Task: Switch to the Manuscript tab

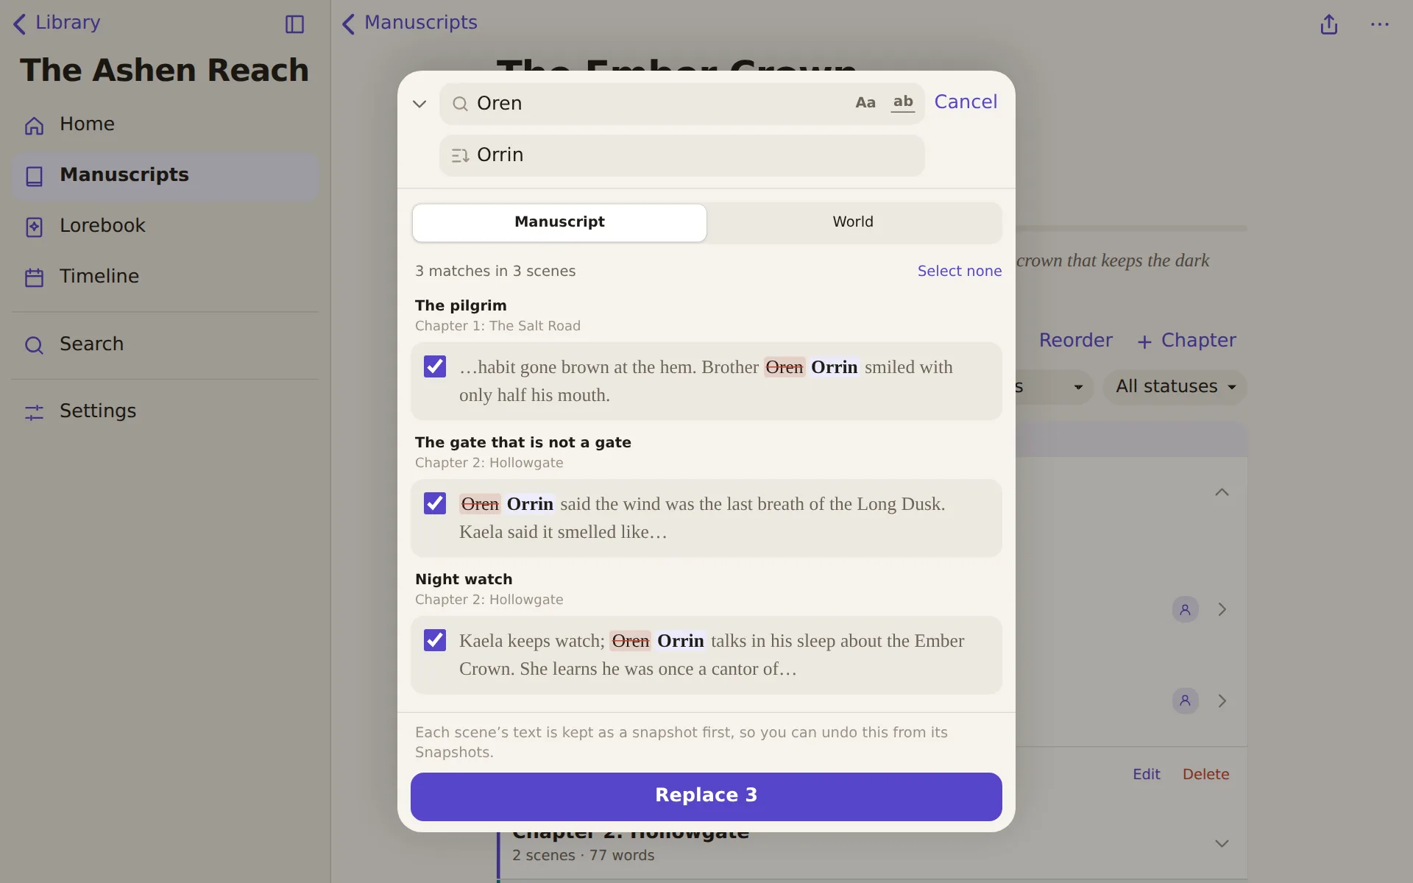Action: point(559,222)
